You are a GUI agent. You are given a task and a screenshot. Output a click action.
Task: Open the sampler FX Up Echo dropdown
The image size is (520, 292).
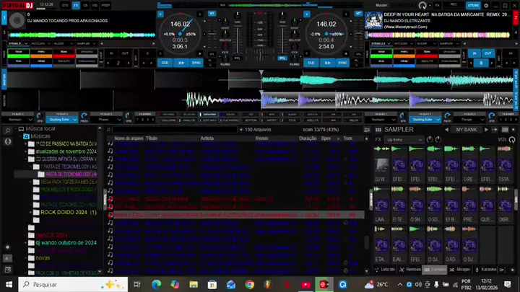point(404,139)
